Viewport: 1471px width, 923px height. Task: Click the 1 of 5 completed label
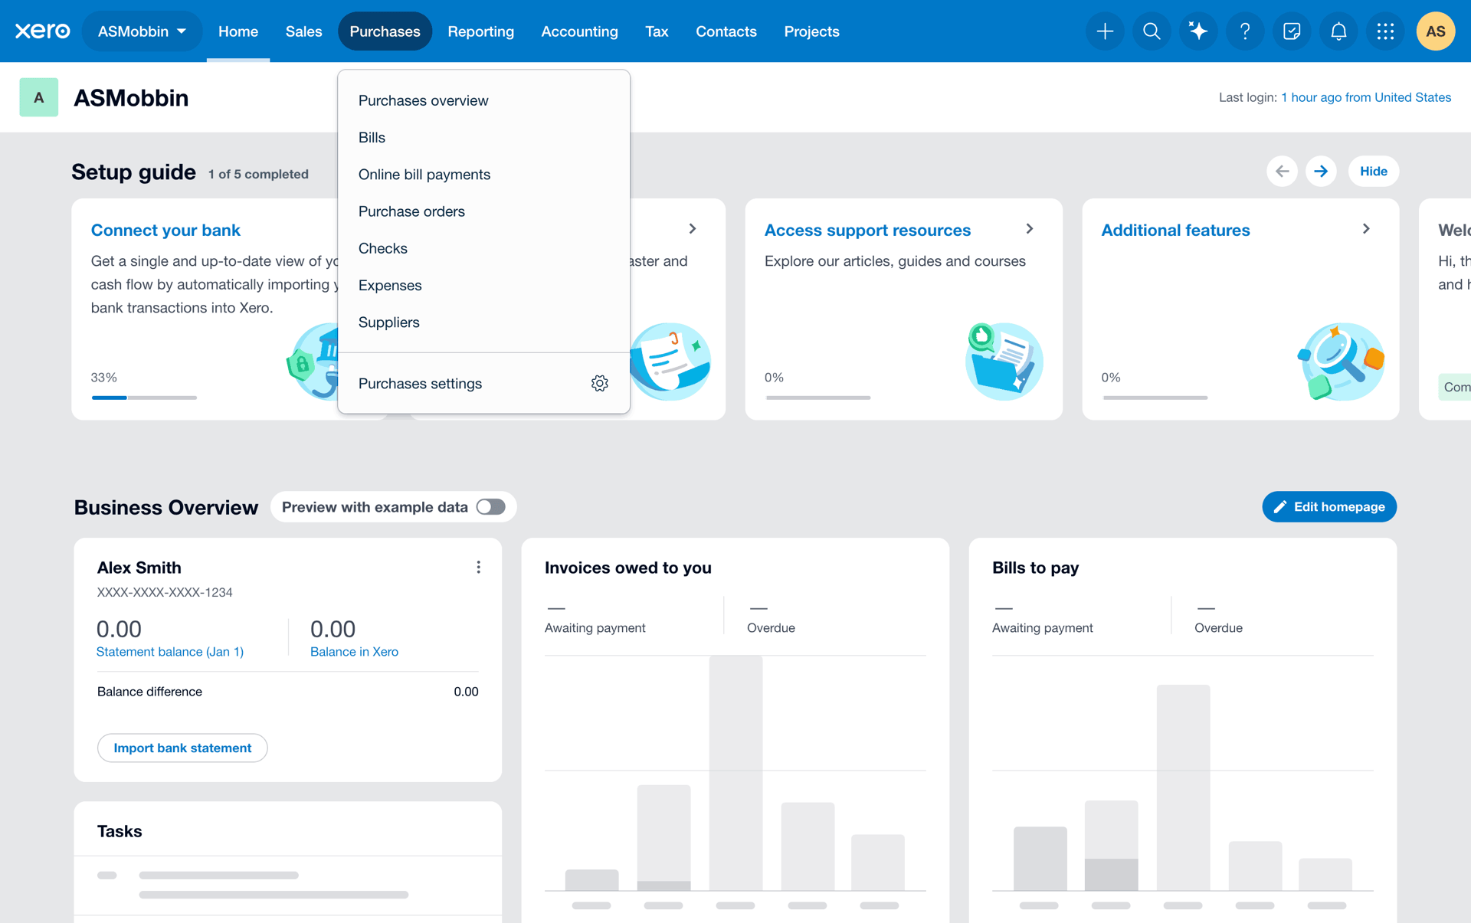(258, 174)
